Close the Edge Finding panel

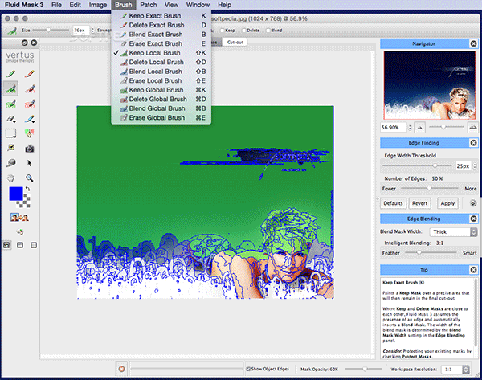point(473,143)
